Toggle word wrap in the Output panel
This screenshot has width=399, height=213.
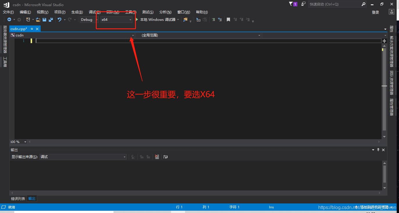[166, 157]
